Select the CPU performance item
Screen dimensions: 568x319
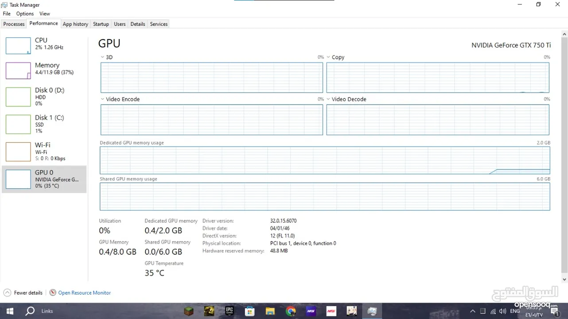point(44,46)
